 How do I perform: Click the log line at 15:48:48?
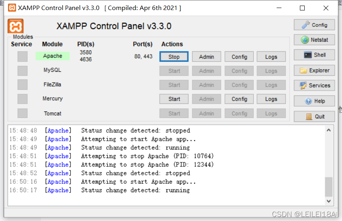(100, 130)
